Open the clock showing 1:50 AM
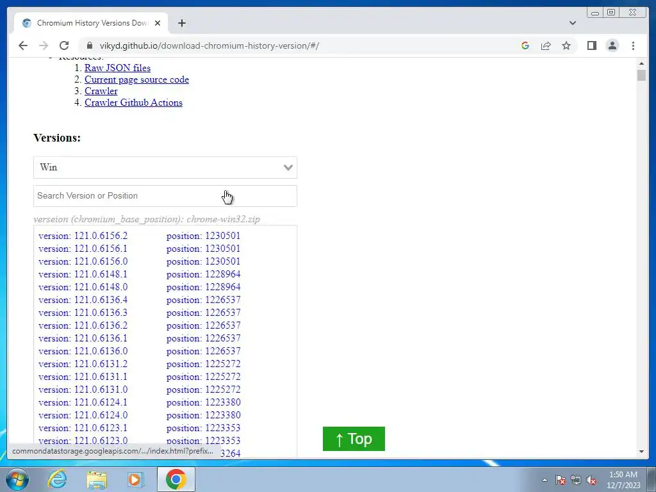Viewport: 656px width, 492px height. [x=623, y=480]
